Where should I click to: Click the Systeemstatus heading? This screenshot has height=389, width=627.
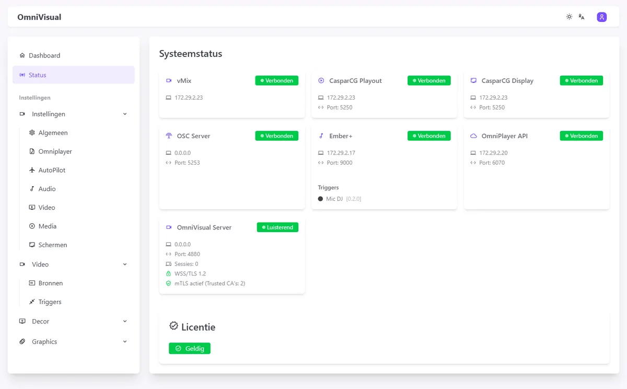coord(191,54)
